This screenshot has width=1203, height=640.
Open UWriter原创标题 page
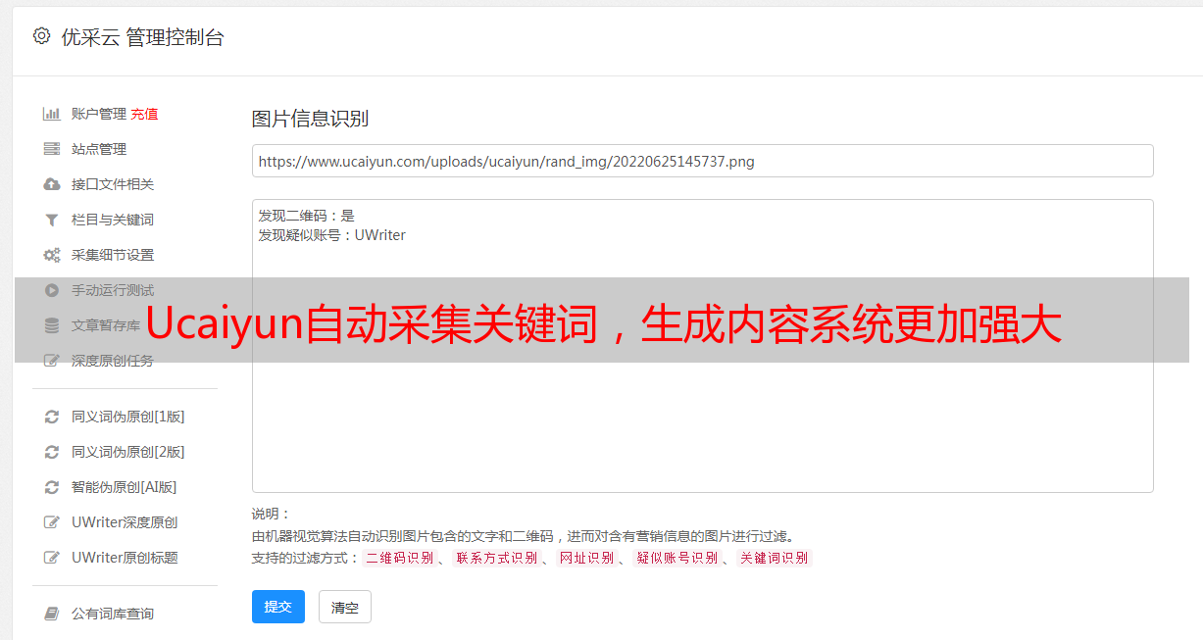coord(125,558)
